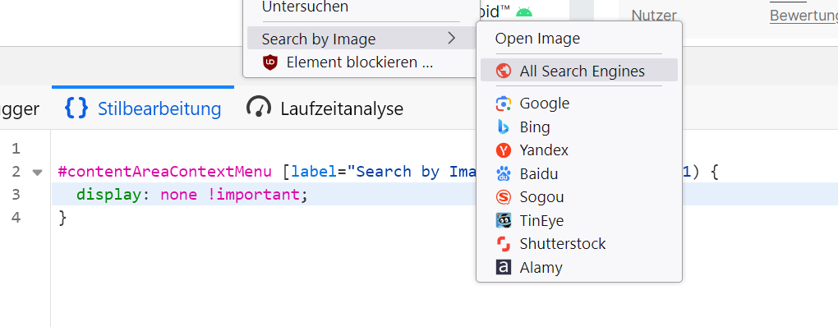Click the Shutterstock logo icon

point(504,244)
